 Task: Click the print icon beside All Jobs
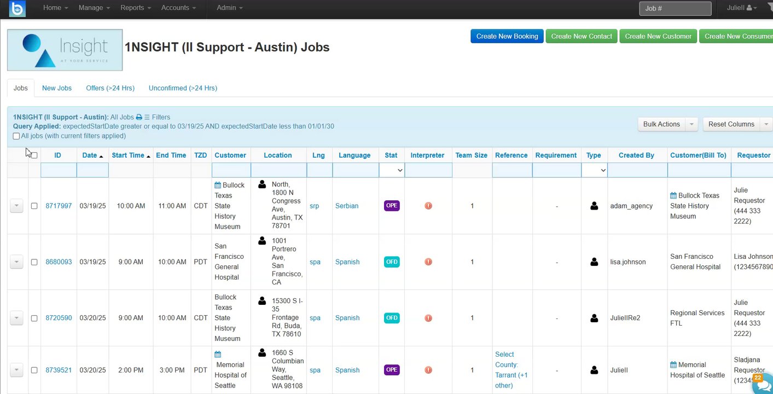click(139, 117)
